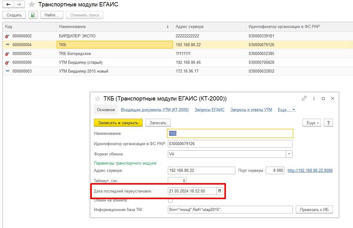Select the УТМ Бирдилер (старый) row
The width and height of the screenshot is (353, 228).
178,62
